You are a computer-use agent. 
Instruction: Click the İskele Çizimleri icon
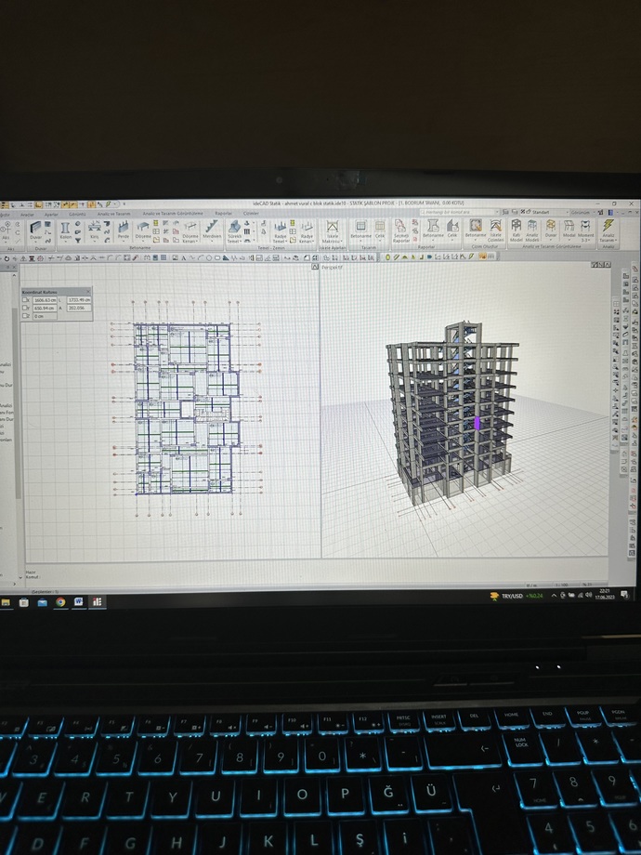click(495, 230)
